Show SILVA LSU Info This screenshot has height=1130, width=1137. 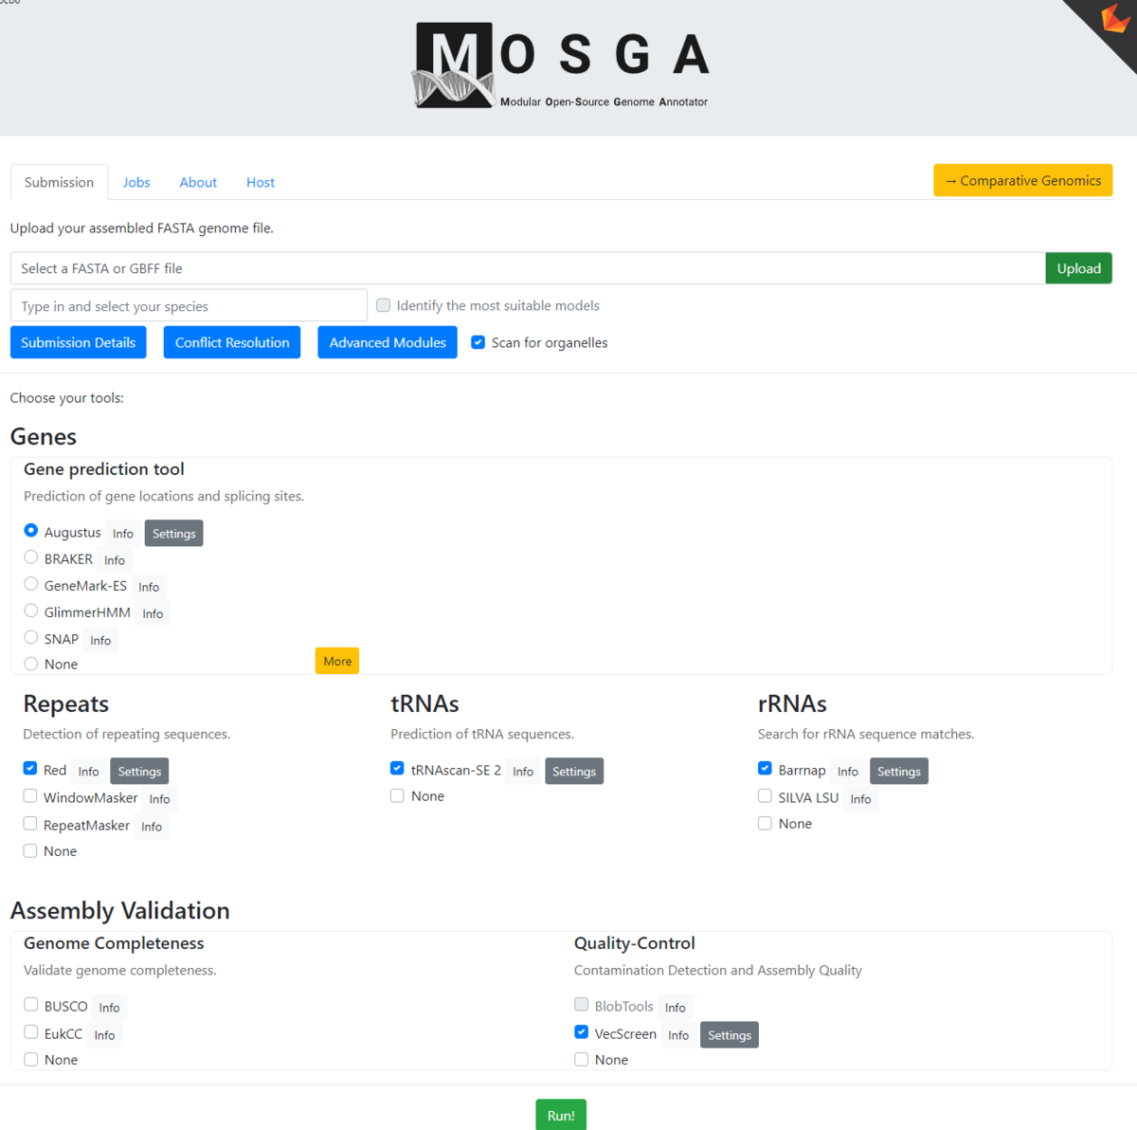(860, 799)
